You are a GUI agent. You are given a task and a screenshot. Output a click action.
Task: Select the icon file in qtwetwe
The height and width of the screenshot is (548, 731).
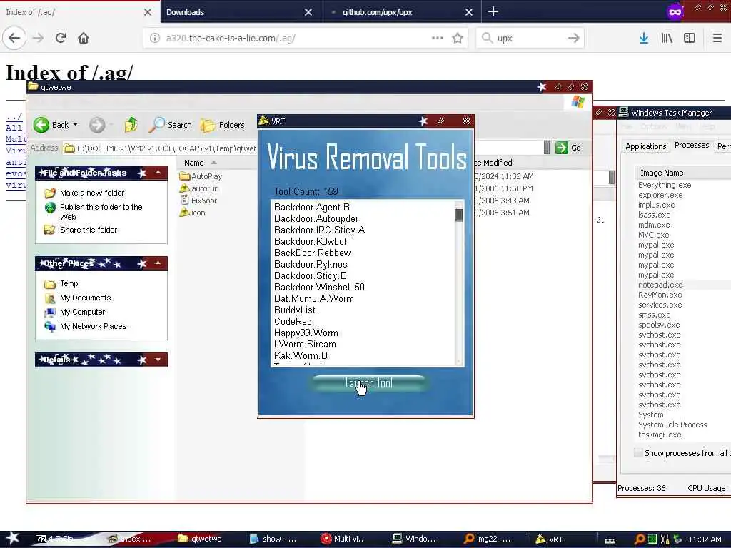[x=193, y=213]
